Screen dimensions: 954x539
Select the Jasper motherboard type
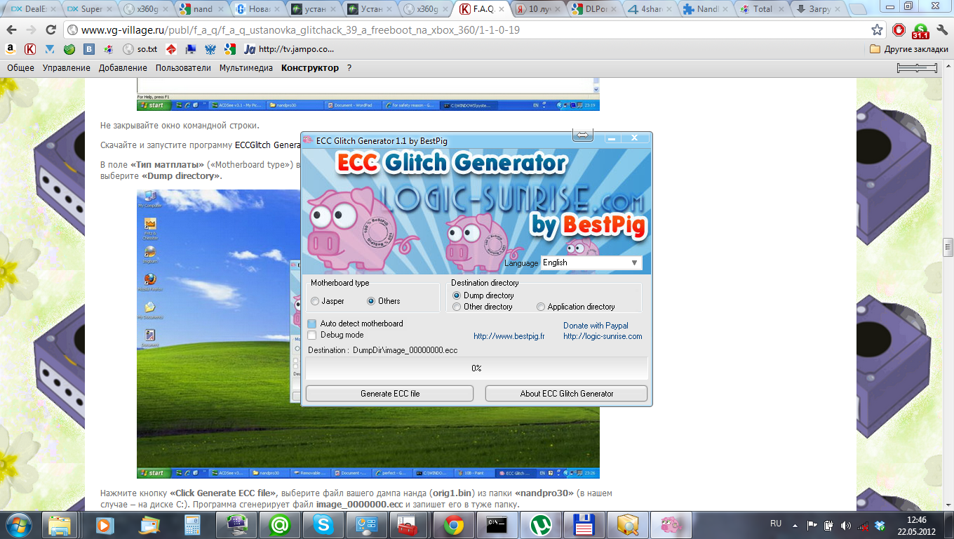click(315, 301)
